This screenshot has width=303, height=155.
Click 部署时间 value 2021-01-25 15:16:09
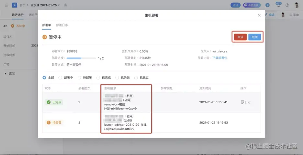[154, 65]
